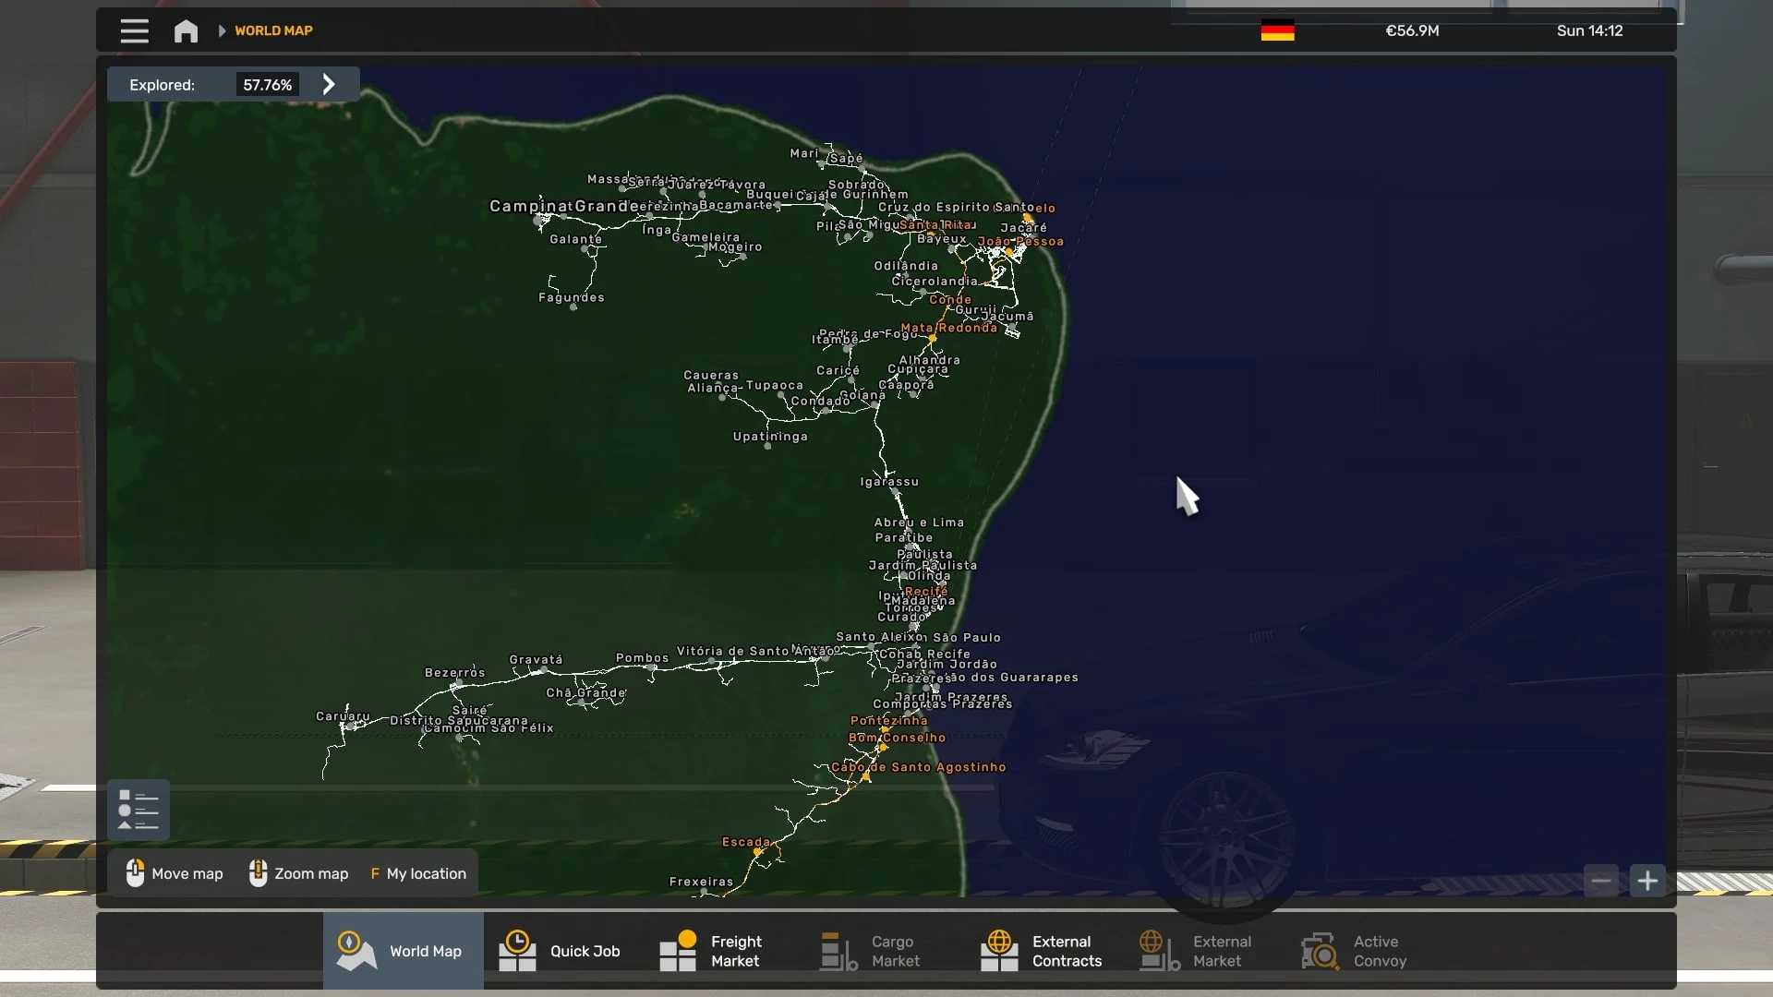
Task: Go to the home screen icon
Action: 186,31
